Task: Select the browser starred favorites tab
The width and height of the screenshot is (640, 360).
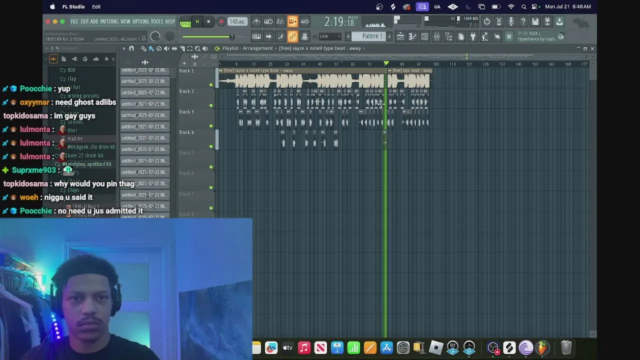Action: pos(106,59)
